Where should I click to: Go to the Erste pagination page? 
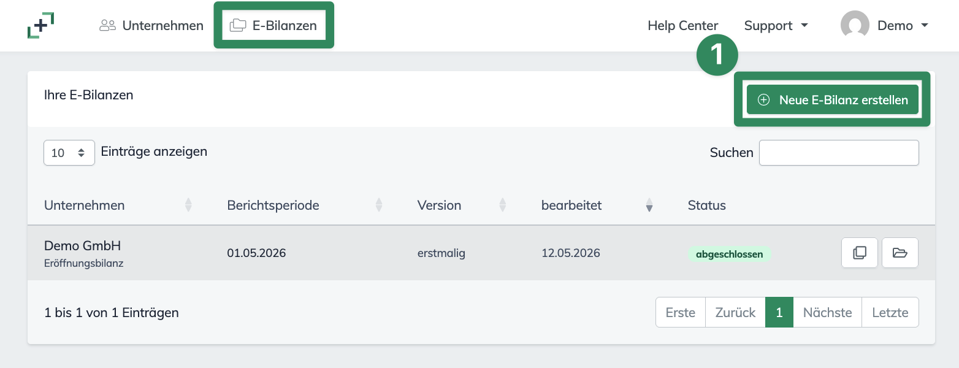pyautogui.click(x=681, y=312)
